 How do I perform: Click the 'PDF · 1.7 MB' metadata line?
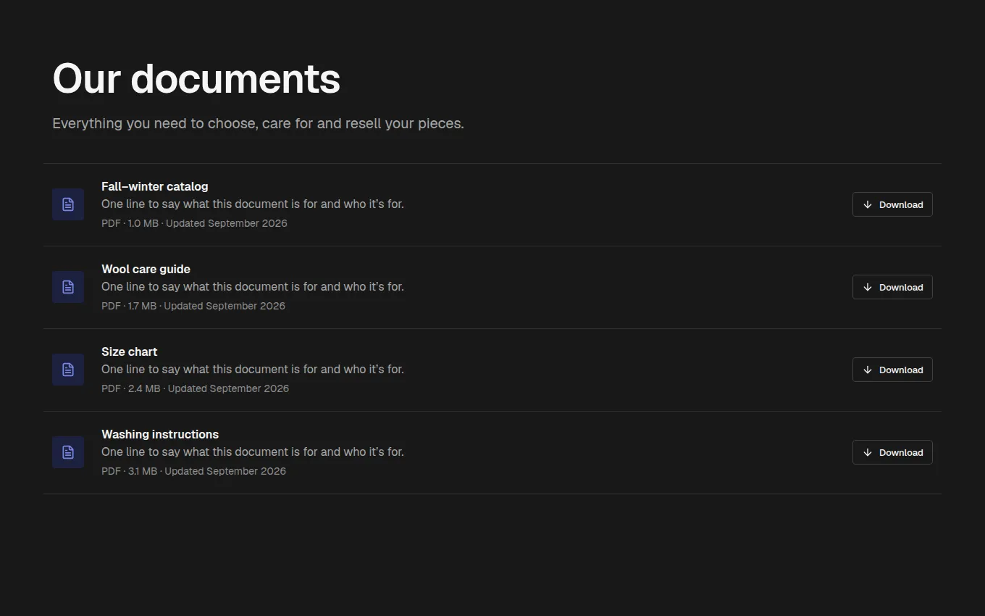193,306
